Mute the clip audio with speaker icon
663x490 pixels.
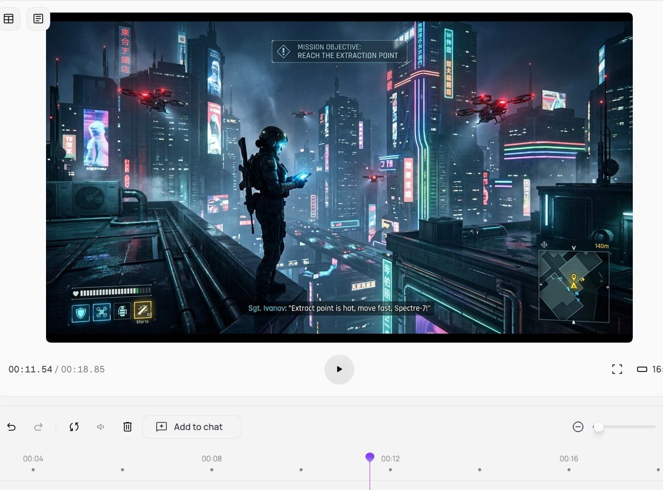pyautogui.click(x=100, y=427)
